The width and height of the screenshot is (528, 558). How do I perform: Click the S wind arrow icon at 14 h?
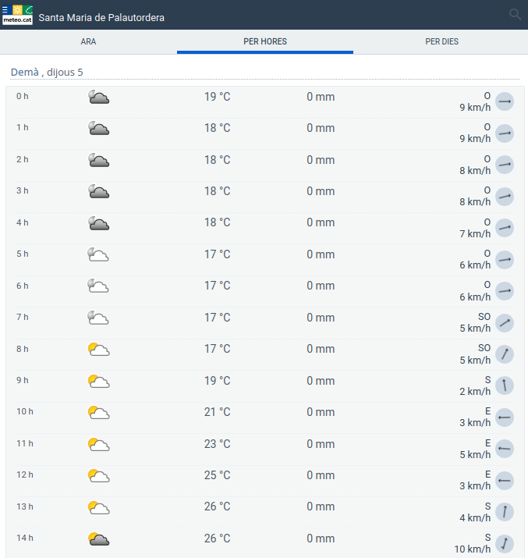pyautogui.click(x=505, y=544)
